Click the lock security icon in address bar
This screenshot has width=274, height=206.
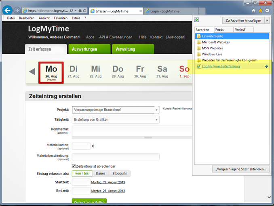80,11
